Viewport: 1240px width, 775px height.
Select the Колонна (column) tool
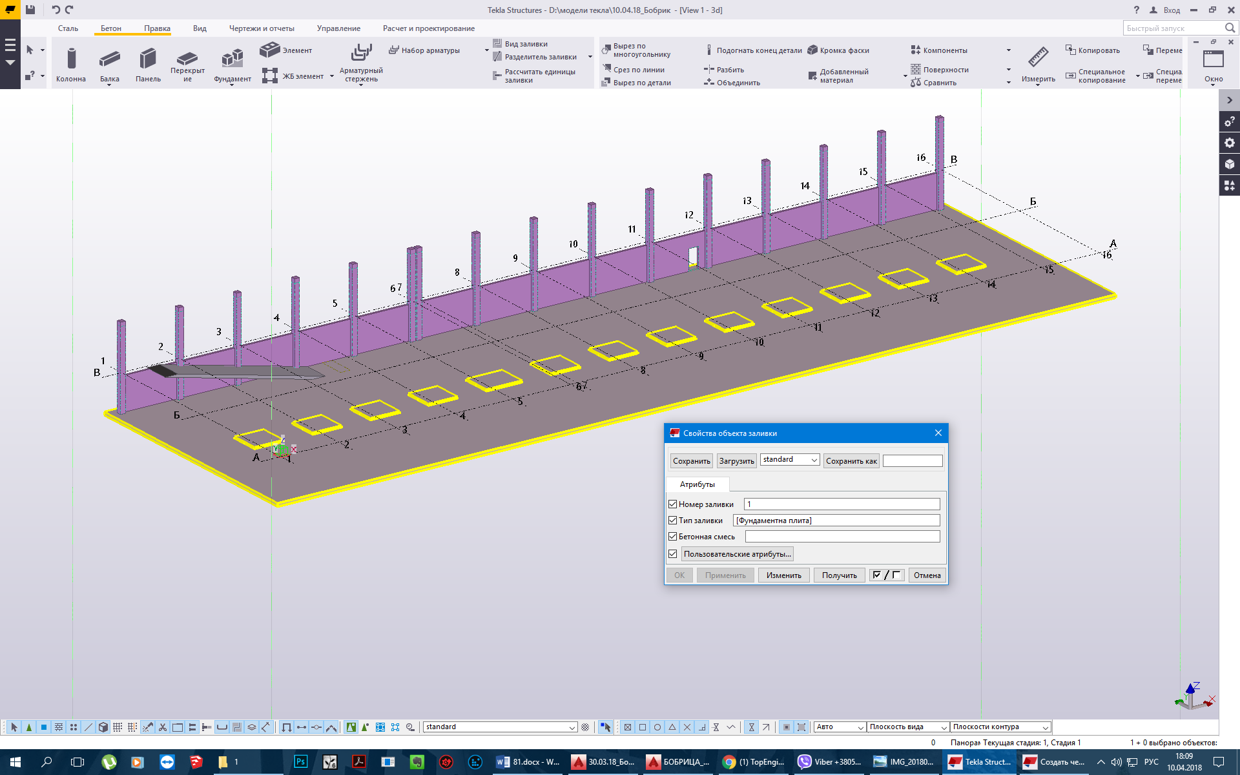click(71, 59)
